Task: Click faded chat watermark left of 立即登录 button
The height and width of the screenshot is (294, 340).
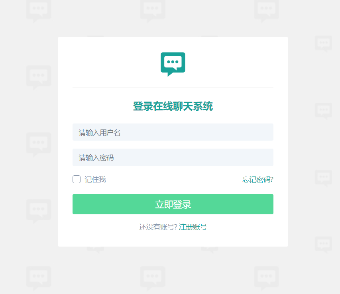Action: pos(39,212)
